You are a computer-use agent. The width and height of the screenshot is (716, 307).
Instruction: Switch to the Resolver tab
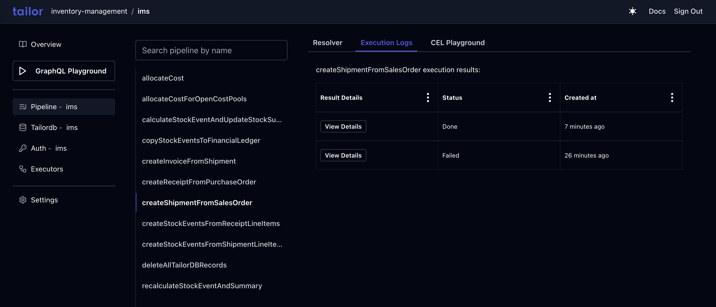click(x=327, y=42)
